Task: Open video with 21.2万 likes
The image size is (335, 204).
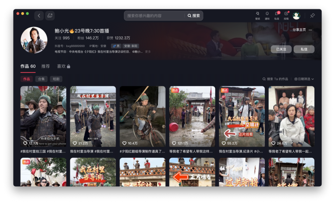Action: point(93,116)
